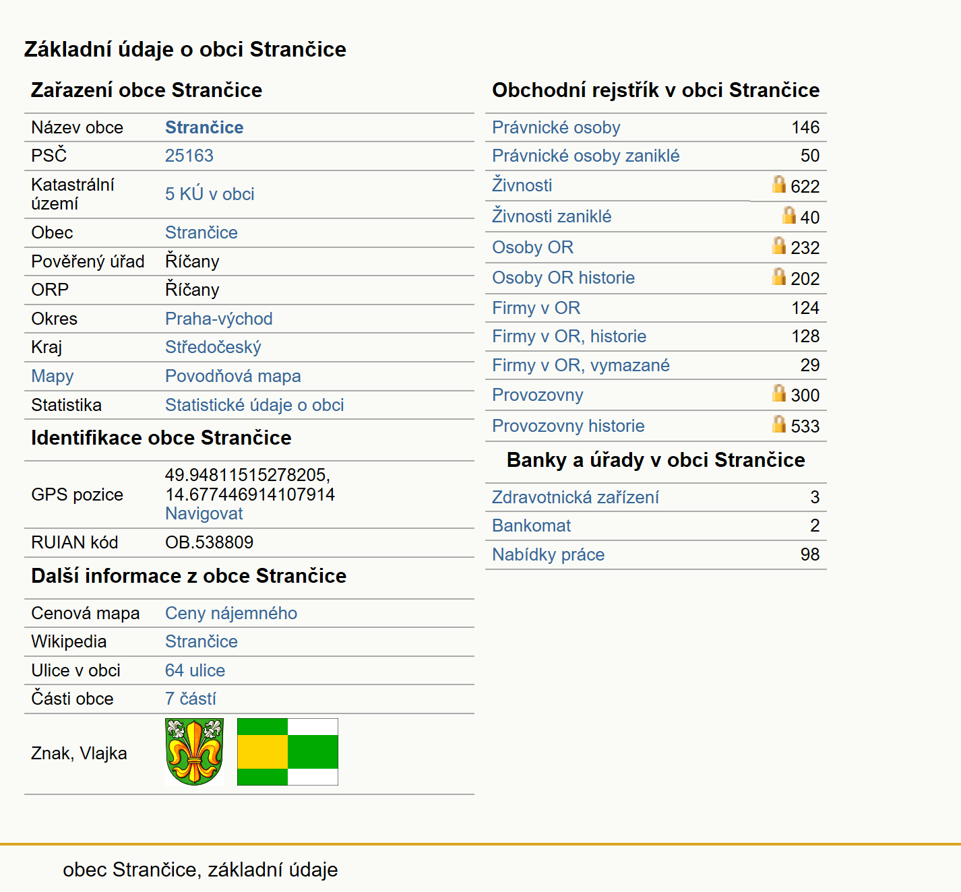Image resolution: width=961 pixels, height=892 pixels.
Task: Open Nabídky práce job offers
Action: 549,554
